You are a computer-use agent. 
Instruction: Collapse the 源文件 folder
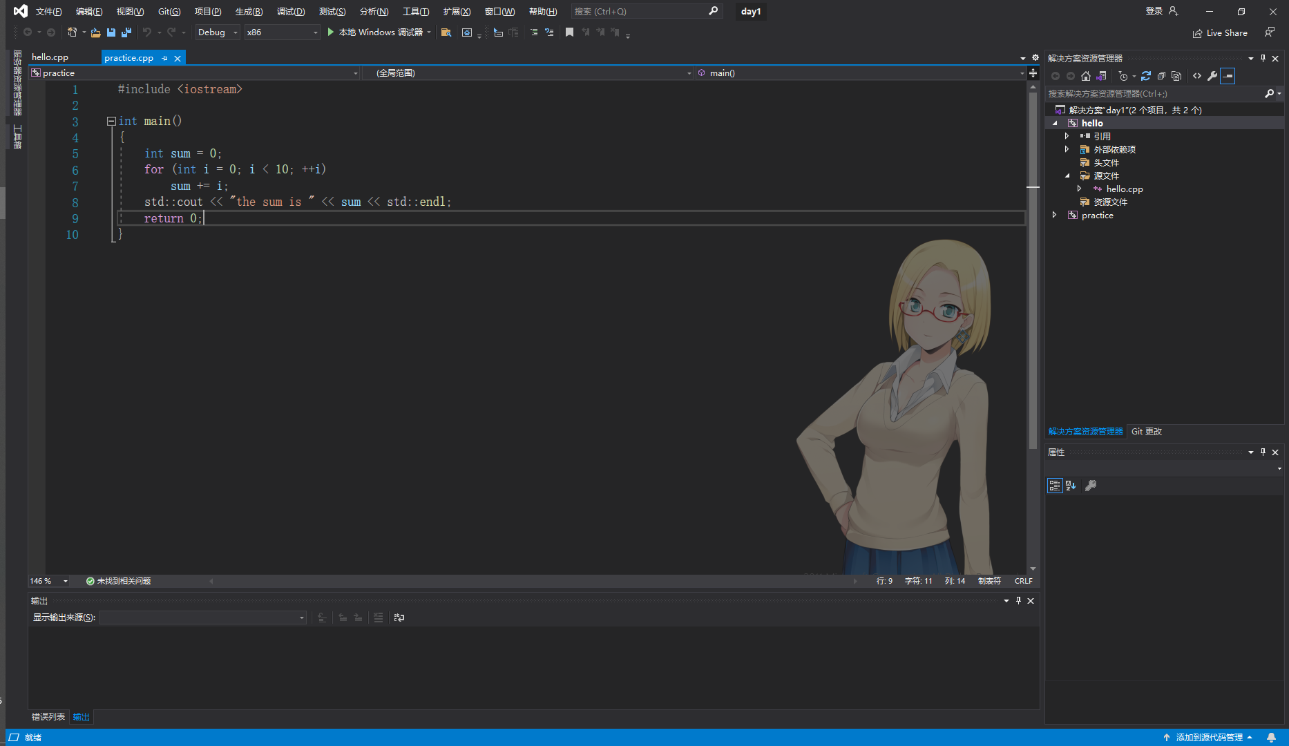point(1067,176)
